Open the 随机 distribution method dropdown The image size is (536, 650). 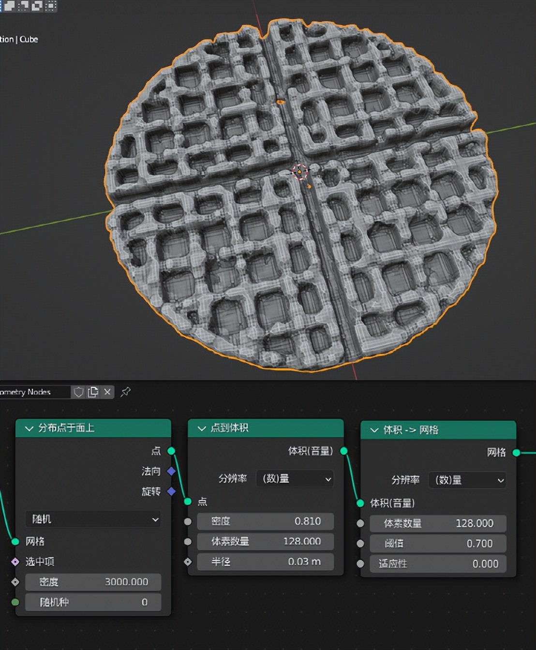tap(93, 519)
